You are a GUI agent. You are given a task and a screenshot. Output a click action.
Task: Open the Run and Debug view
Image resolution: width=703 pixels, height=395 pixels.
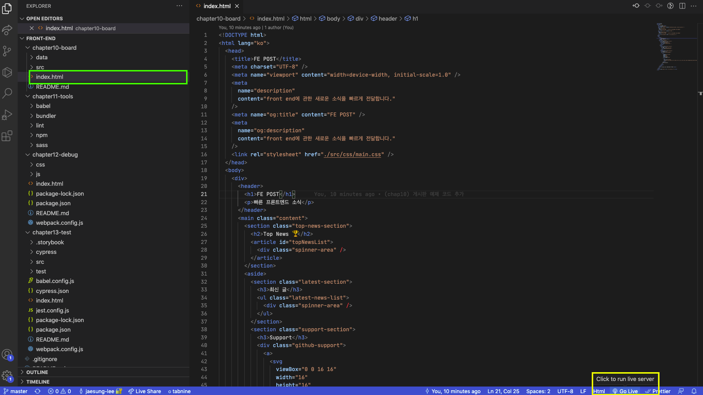click(7, 115)
